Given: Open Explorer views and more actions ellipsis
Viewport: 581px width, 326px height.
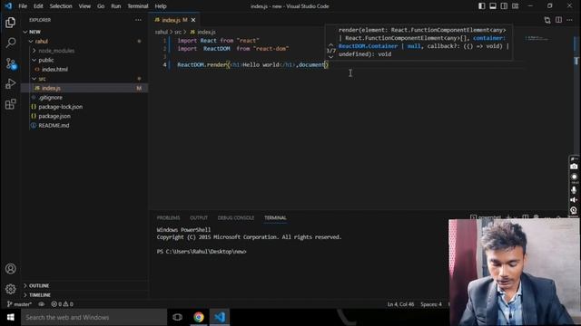Looking at the screenshot, I should click(138, 20).
